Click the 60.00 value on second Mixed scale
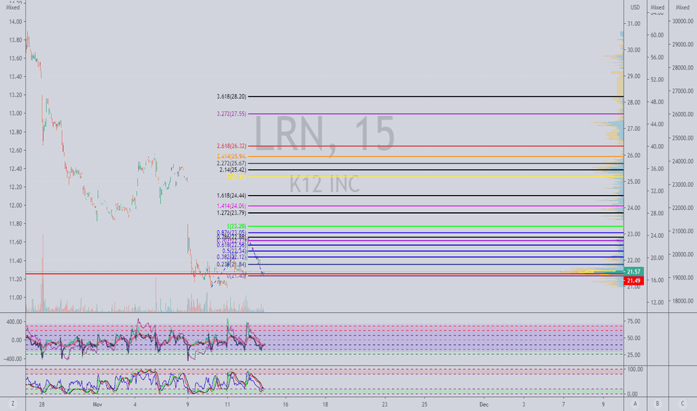The width and height of the screenshot is (697, 411). click(657, 35)
